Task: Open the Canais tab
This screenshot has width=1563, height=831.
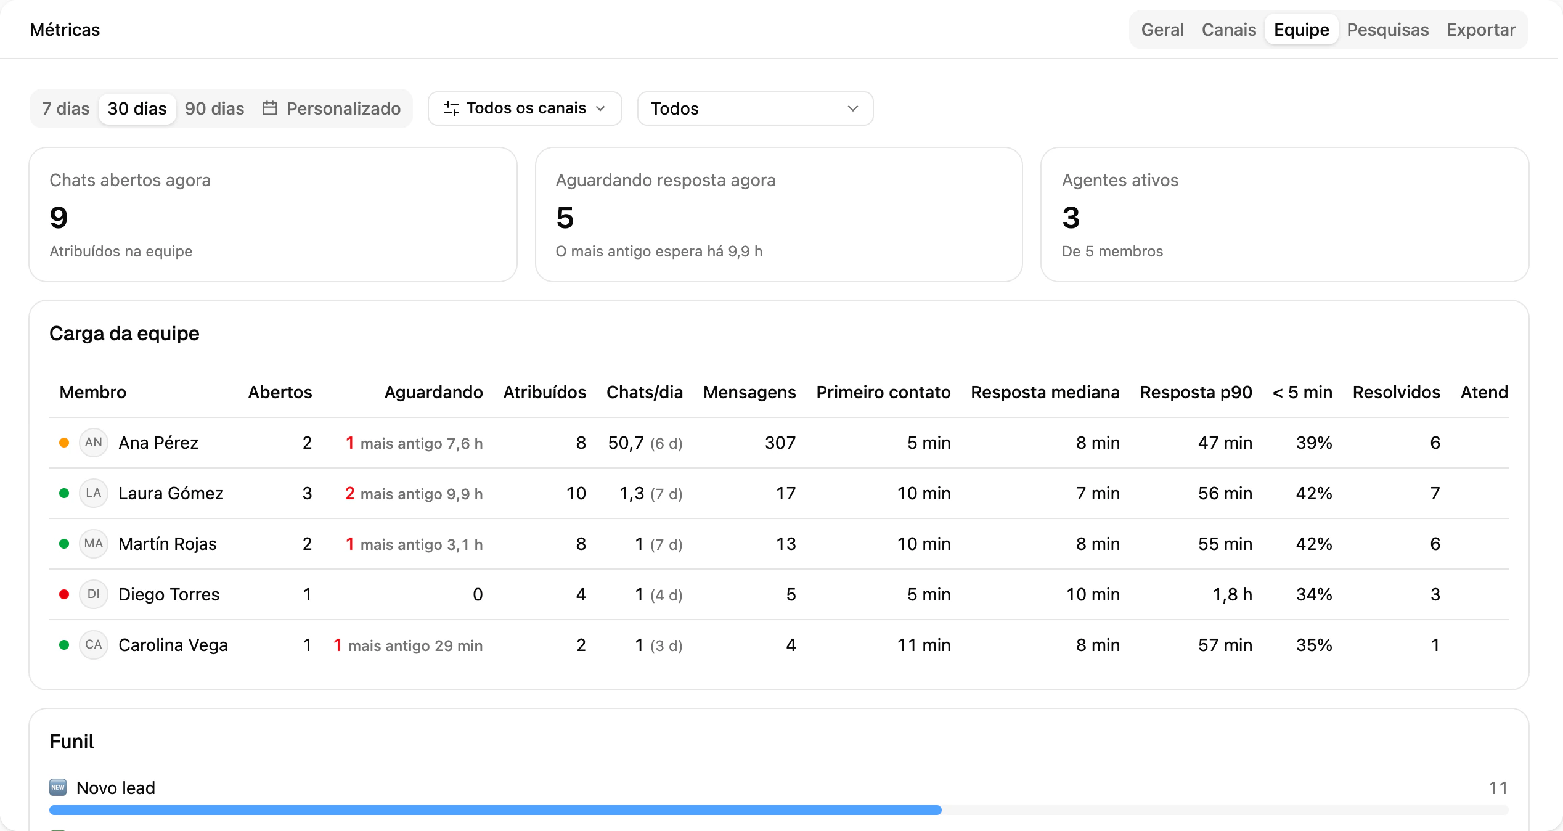Action: point(1228,30)
